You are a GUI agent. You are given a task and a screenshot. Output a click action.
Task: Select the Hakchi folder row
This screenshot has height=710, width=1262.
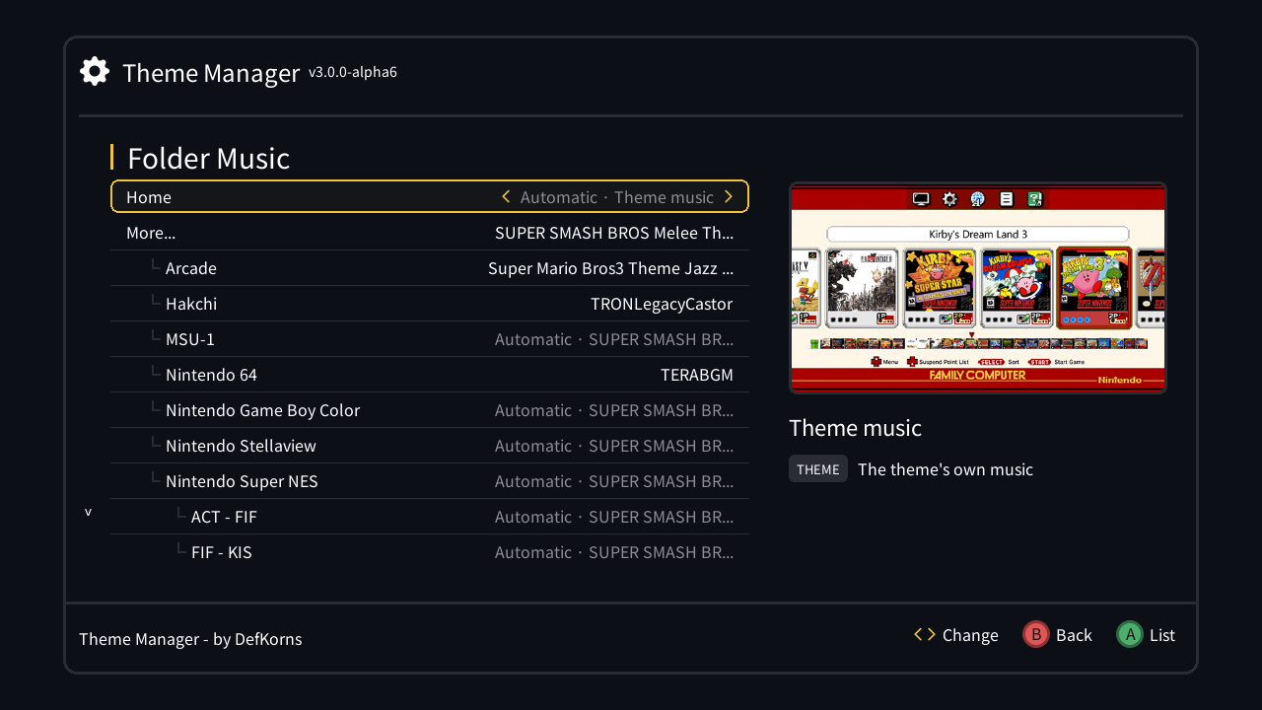[x=430, y=304]
